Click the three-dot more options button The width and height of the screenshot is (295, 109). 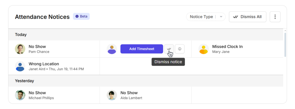(x=275, y=17)
